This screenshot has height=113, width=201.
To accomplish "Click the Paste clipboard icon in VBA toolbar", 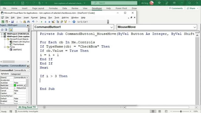I will (24, 22).
